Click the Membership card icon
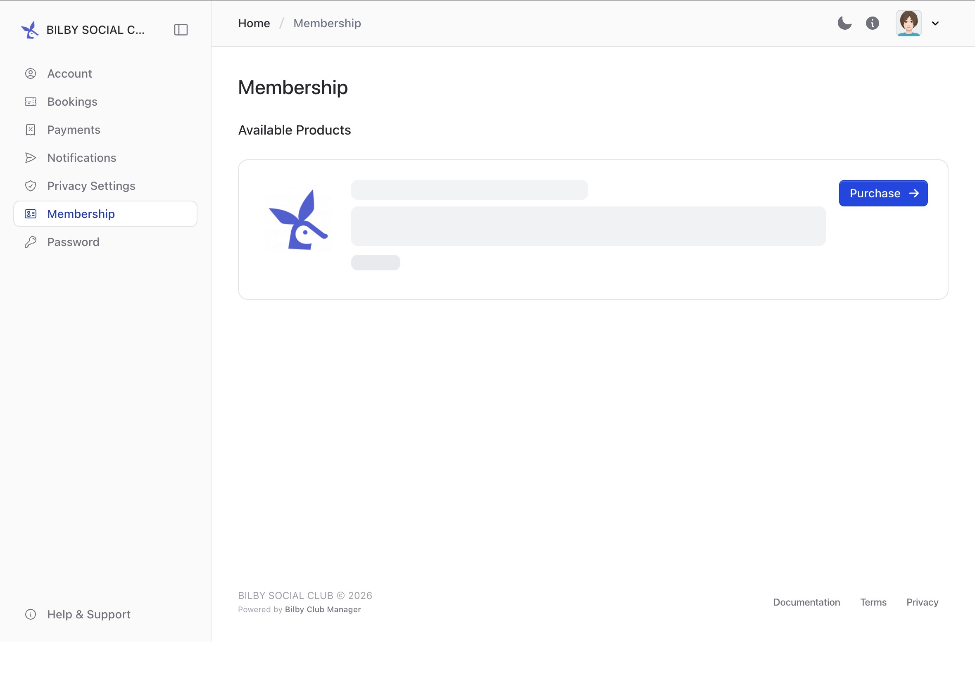975x677 pixels. [31, 213]
